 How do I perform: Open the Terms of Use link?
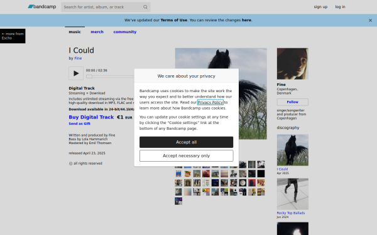tap(174, 20)
